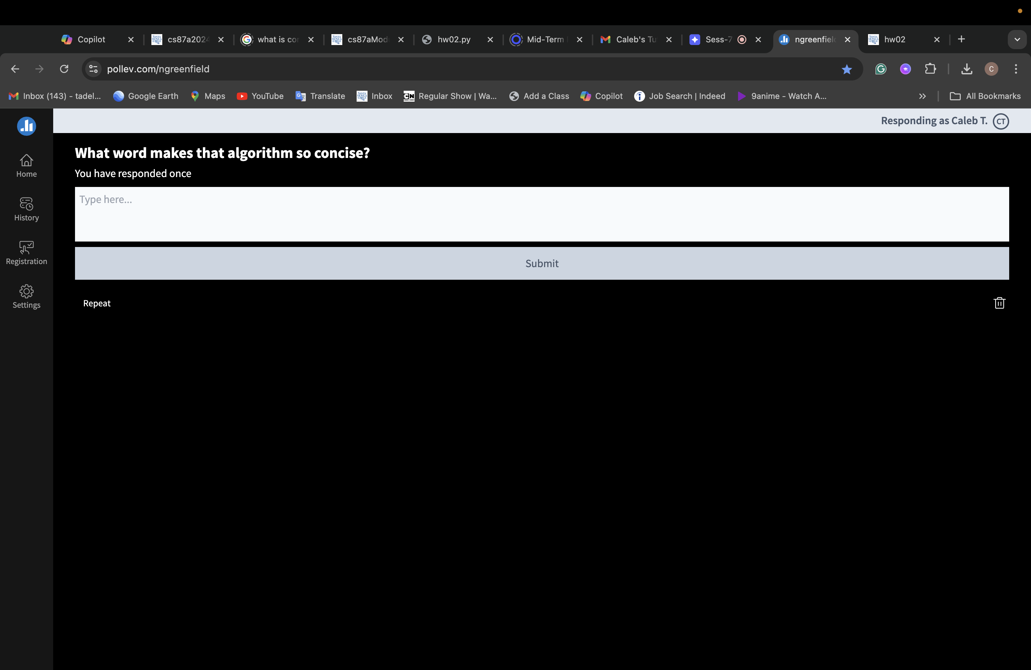Expand the tab search dropdown arrow
The height and width of the screenshot is (670, 1031).
1017,40
